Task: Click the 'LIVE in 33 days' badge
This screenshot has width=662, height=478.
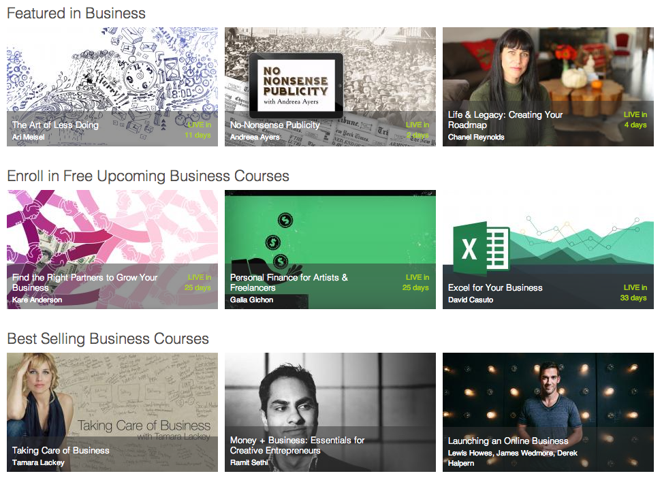Action: click(635, 293)
